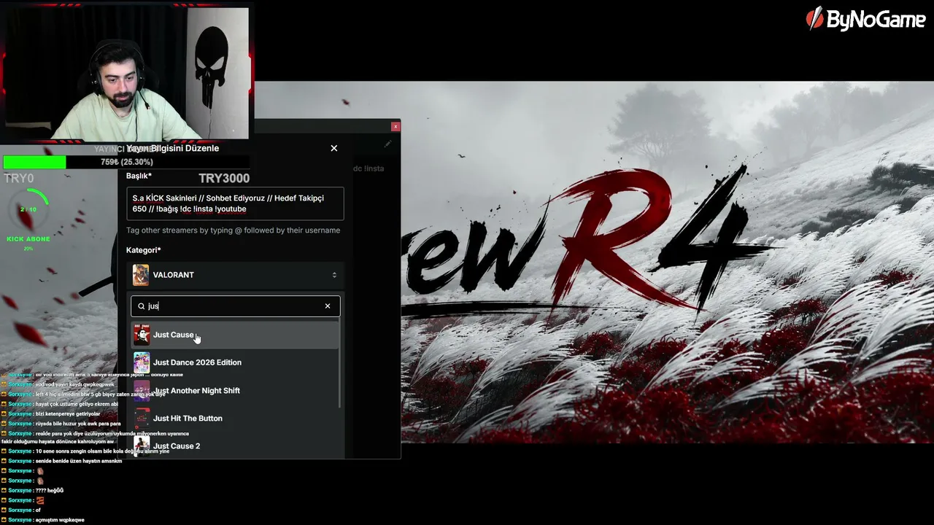Click chat message "bizi ketenpereye getiriyolar"
Viewport: 934px width, 525px height.
coord(68,413)
